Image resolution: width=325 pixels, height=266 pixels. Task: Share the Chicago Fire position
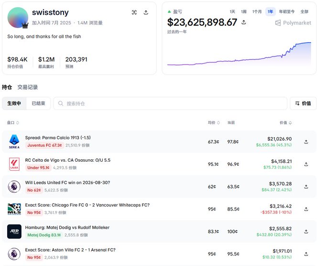306,209
